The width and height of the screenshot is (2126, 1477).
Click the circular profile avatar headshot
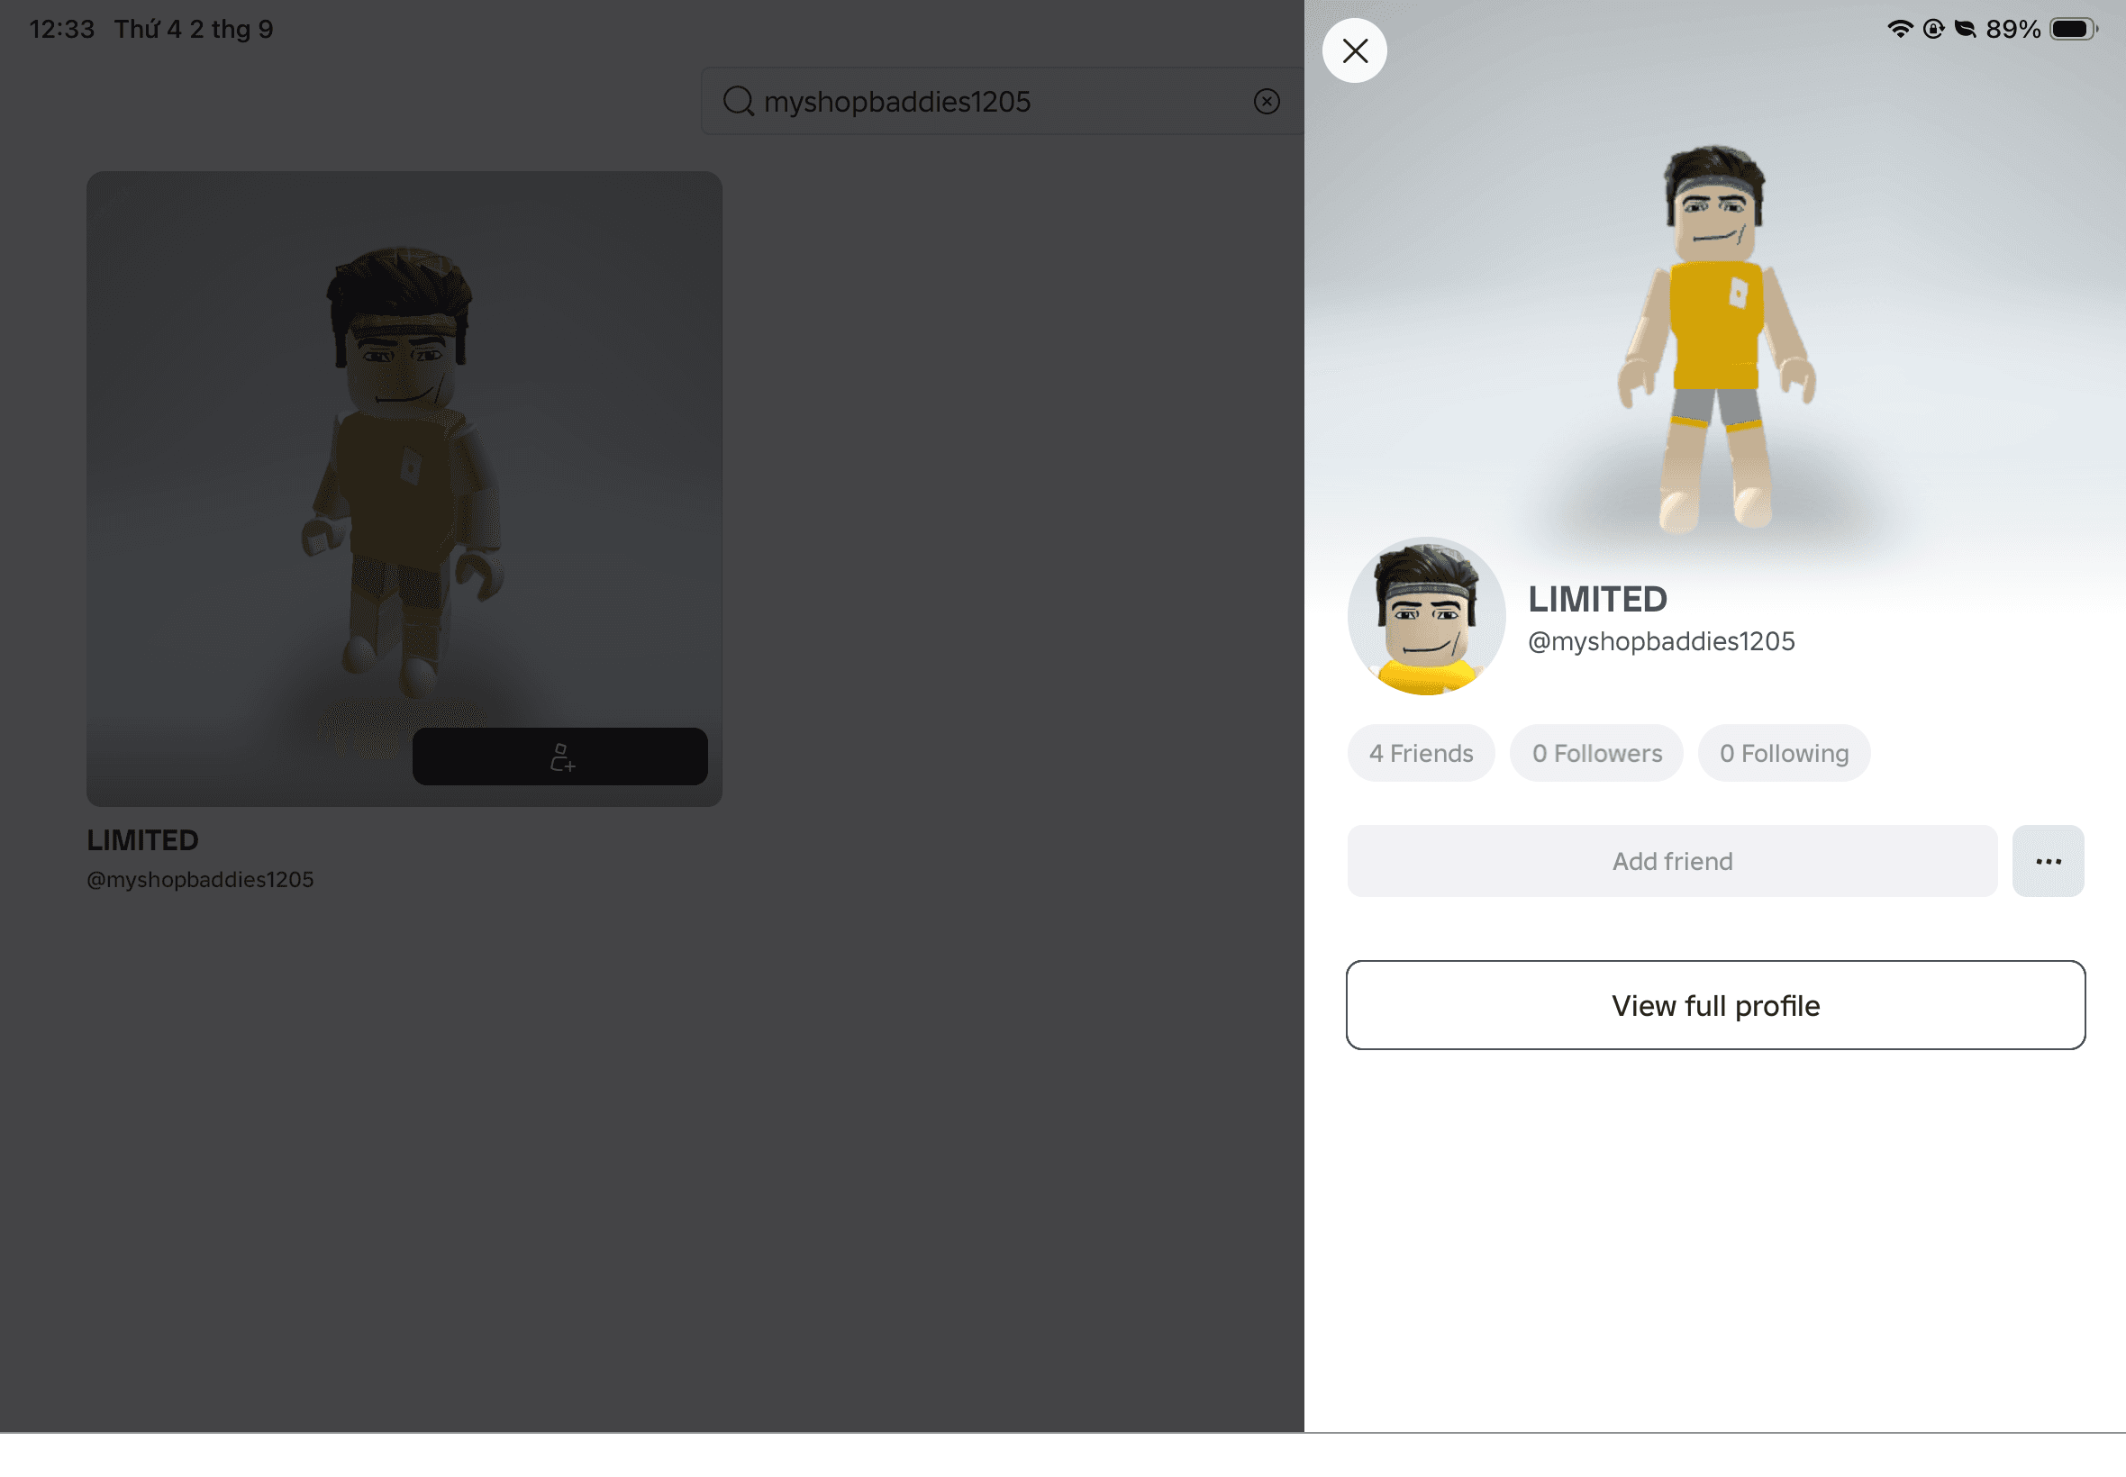click(x=1425, y=616)
